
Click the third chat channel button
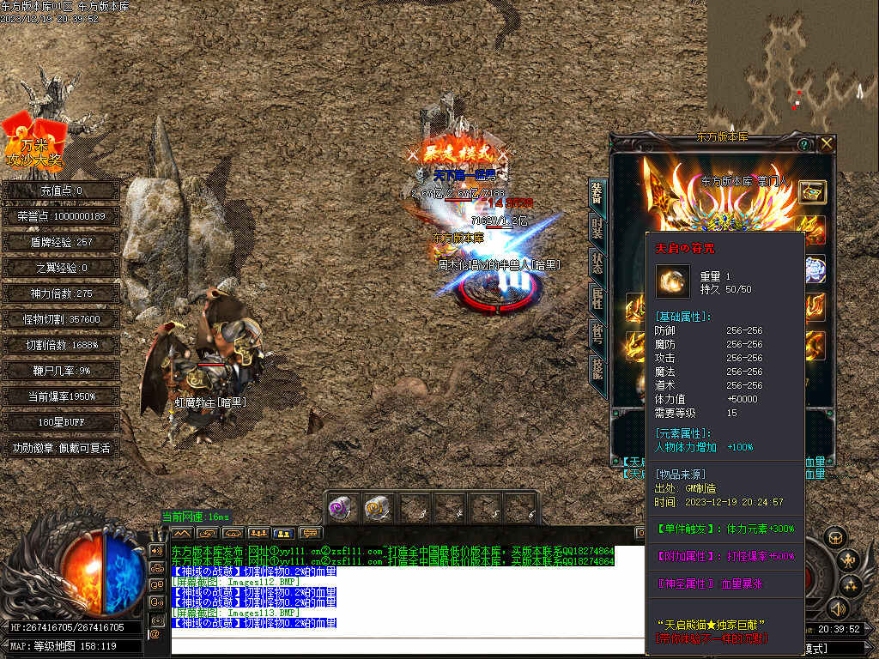[x=233, y=533]
